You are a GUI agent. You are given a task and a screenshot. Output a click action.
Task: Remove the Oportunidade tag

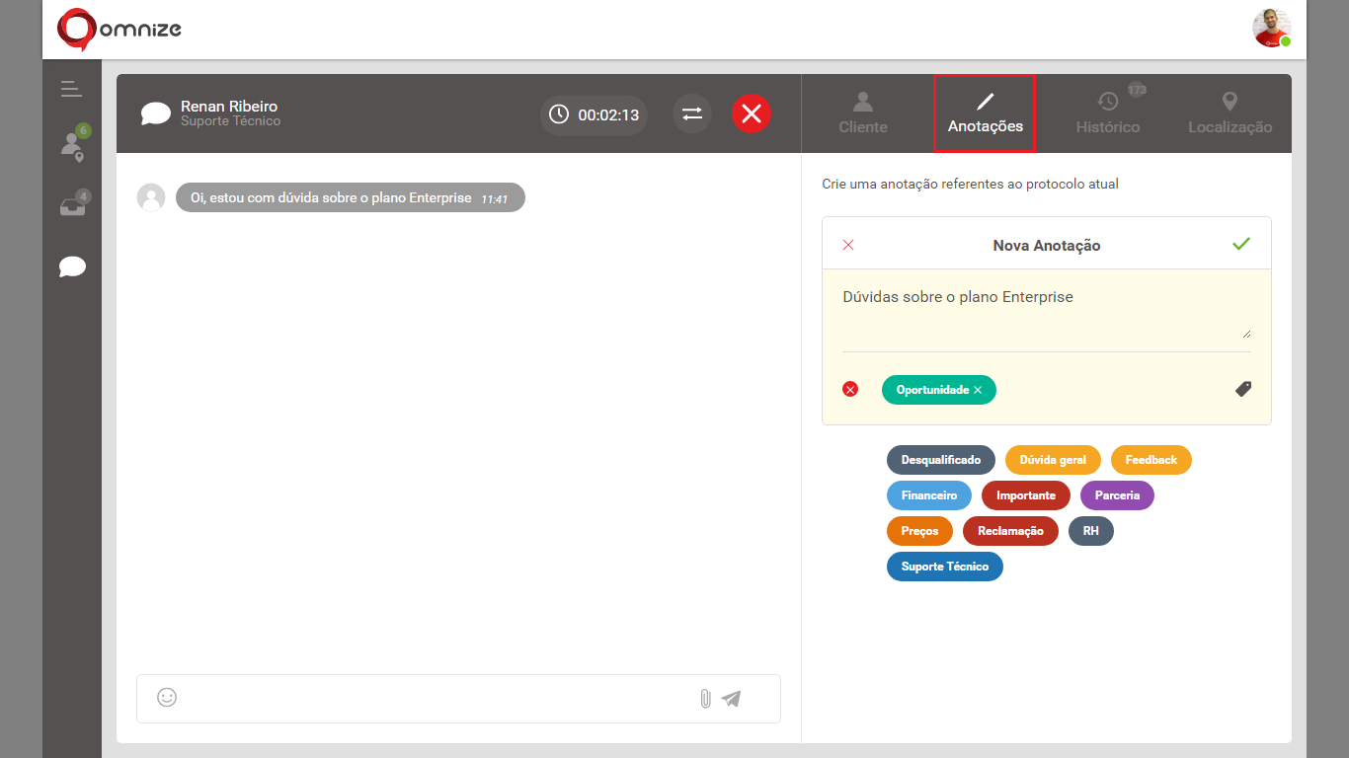pos(978,390)
